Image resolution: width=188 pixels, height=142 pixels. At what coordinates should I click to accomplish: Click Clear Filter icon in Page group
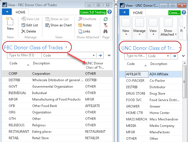(106, 25)
